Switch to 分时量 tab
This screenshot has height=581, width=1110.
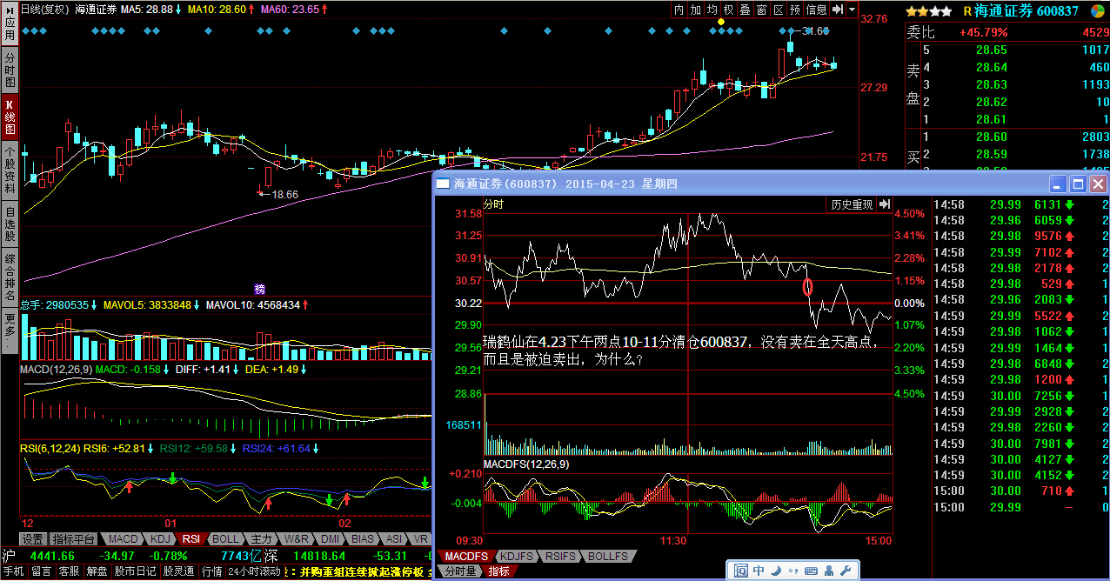[x=460, y=571]
